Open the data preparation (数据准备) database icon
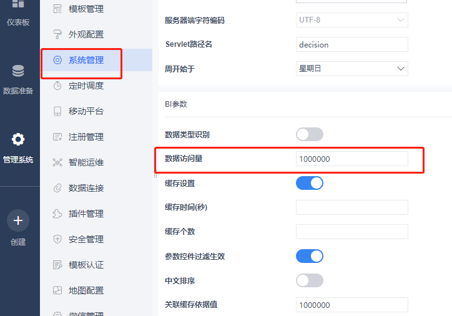Screen dimensions: 452x316 18,71
